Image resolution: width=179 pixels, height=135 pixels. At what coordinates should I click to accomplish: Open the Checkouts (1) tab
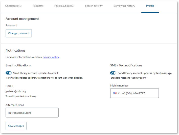(x=13, y=6)
